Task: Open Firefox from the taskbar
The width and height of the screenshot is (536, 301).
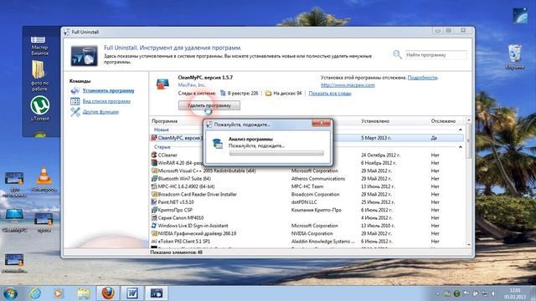Action: click(108, 293)
